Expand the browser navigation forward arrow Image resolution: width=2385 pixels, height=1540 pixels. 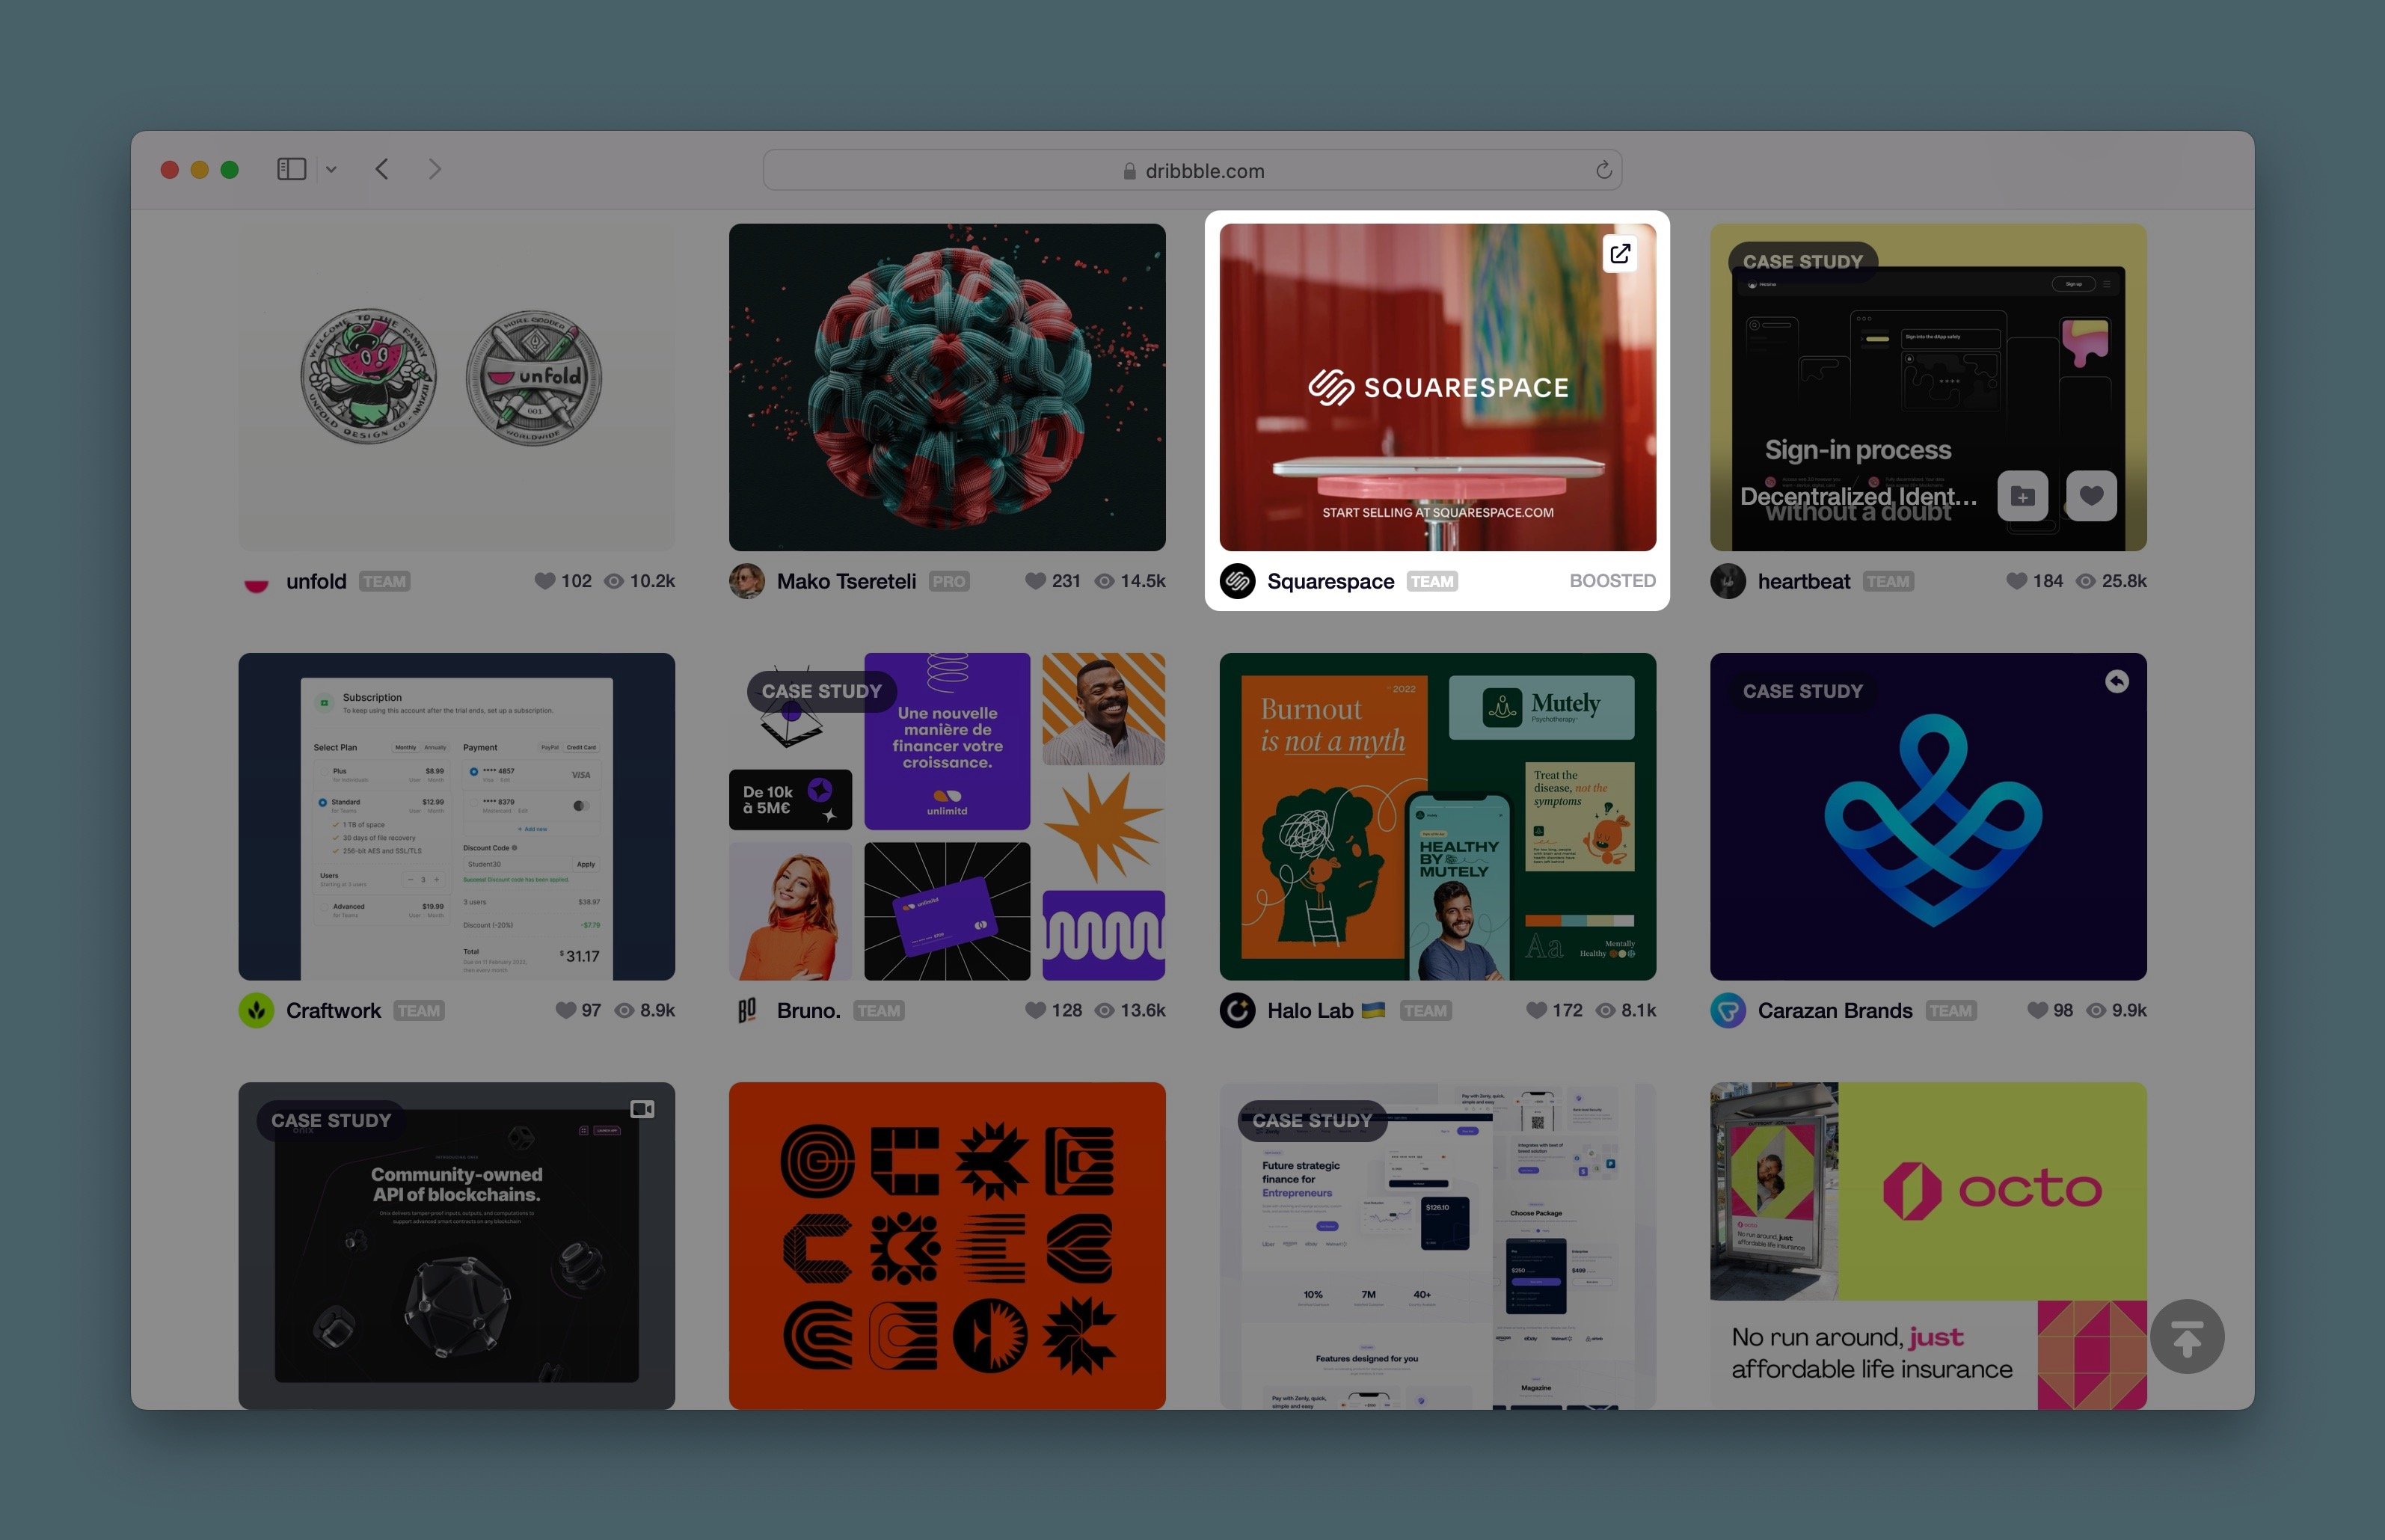[433, 168]
